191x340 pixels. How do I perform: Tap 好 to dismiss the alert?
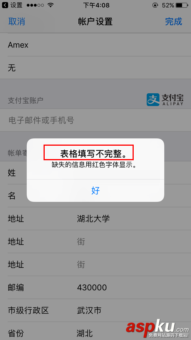pyautogui.click(x=95, y=191)
